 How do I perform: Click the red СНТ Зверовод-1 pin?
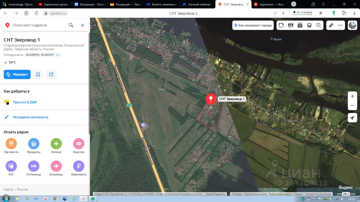pos(211,100)
